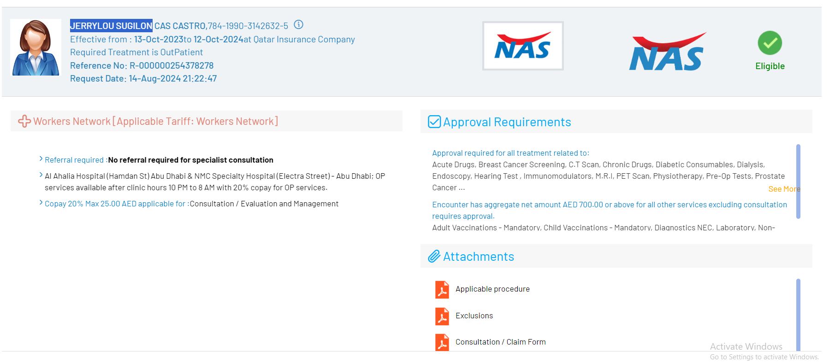
Task: Click the member avatar photo
Action: pos(36,47)
